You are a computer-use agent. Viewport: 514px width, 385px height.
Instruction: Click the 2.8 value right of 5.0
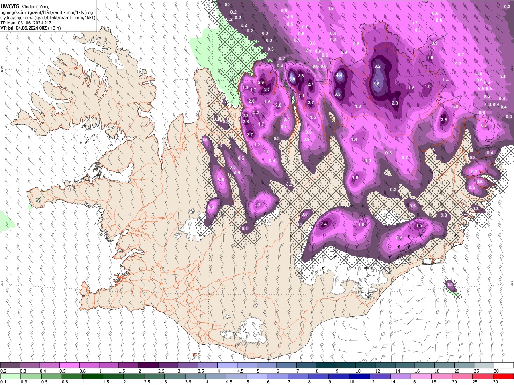[301, 76]
